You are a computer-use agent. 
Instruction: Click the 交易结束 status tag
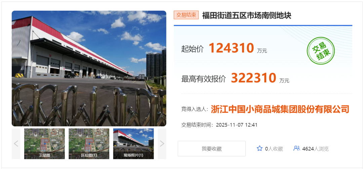coord(186,15)
